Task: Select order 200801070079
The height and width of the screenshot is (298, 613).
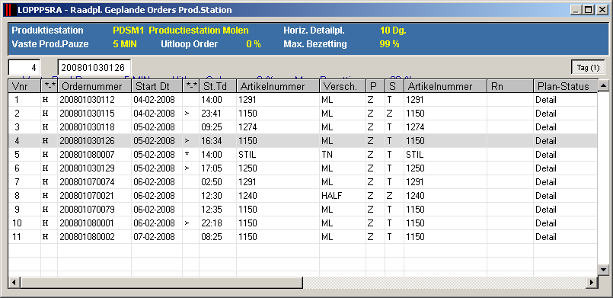Action: pos(87,210)
